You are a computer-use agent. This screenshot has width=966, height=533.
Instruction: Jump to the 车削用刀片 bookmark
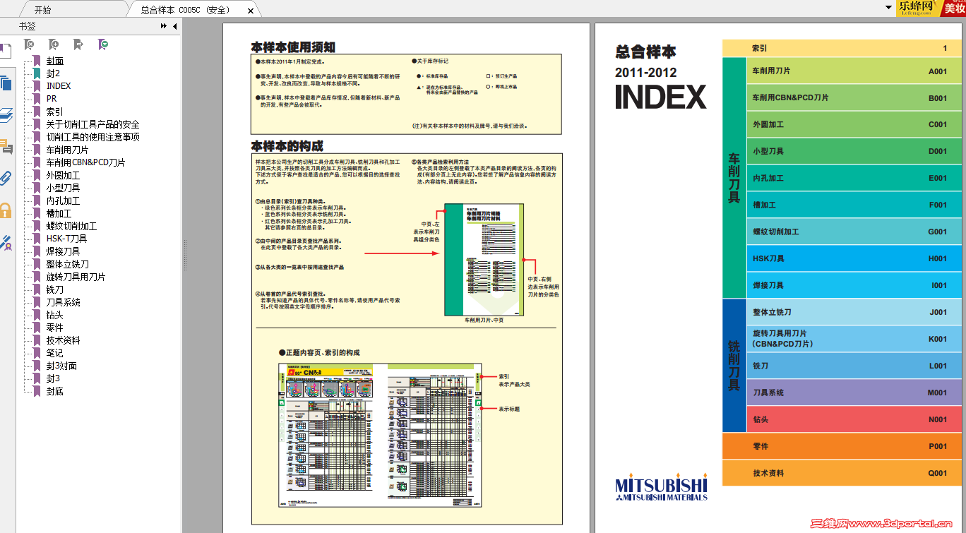[x=68, y=150]
